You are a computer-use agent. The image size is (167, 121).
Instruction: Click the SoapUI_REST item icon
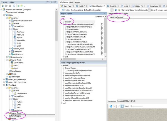(12, 49)
